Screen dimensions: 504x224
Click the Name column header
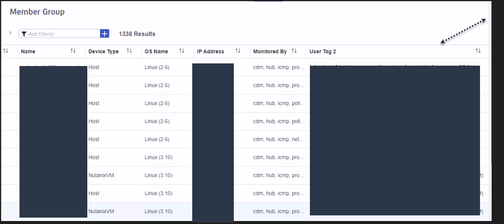pos(28,51)
